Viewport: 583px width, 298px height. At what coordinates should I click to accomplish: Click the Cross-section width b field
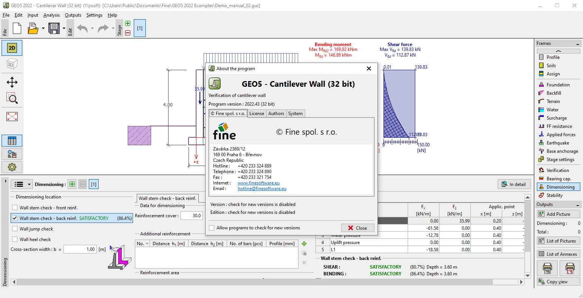(80, 249)
